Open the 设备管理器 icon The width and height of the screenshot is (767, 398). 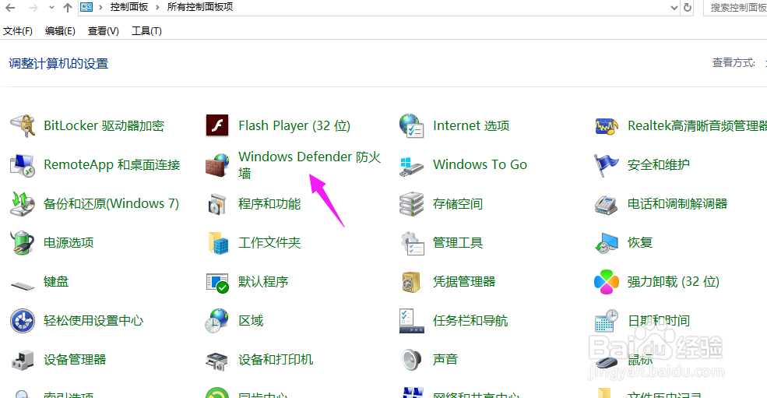23,361
